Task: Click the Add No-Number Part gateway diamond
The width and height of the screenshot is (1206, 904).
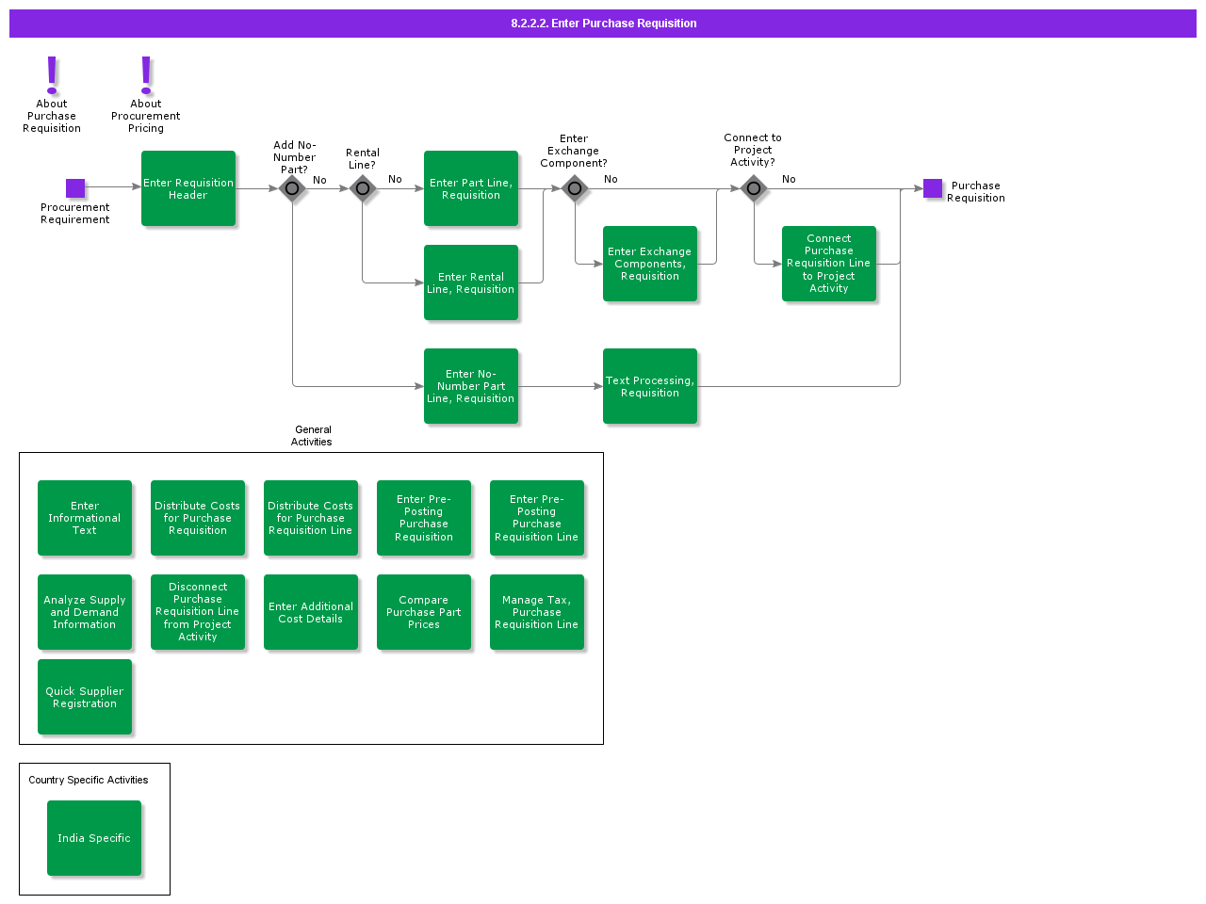Action: [x=292, y=188]
